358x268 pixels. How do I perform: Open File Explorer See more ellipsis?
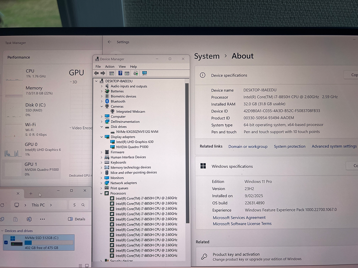pos(42,219)
